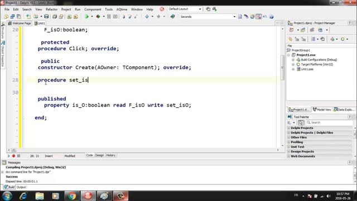Image resolution: width=357 pixels, height=201 pixels.
Task: Open the Seconds combo box dropdown
Action: pyautogui.click(x=234, y=17)
